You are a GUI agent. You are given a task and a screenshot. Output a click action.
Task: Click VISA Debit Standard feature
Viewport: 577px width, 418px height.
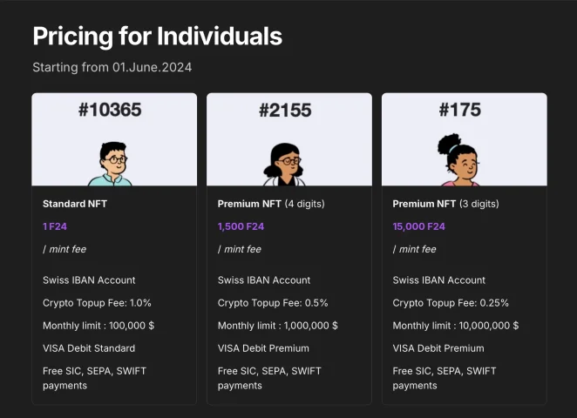point(89,348)
